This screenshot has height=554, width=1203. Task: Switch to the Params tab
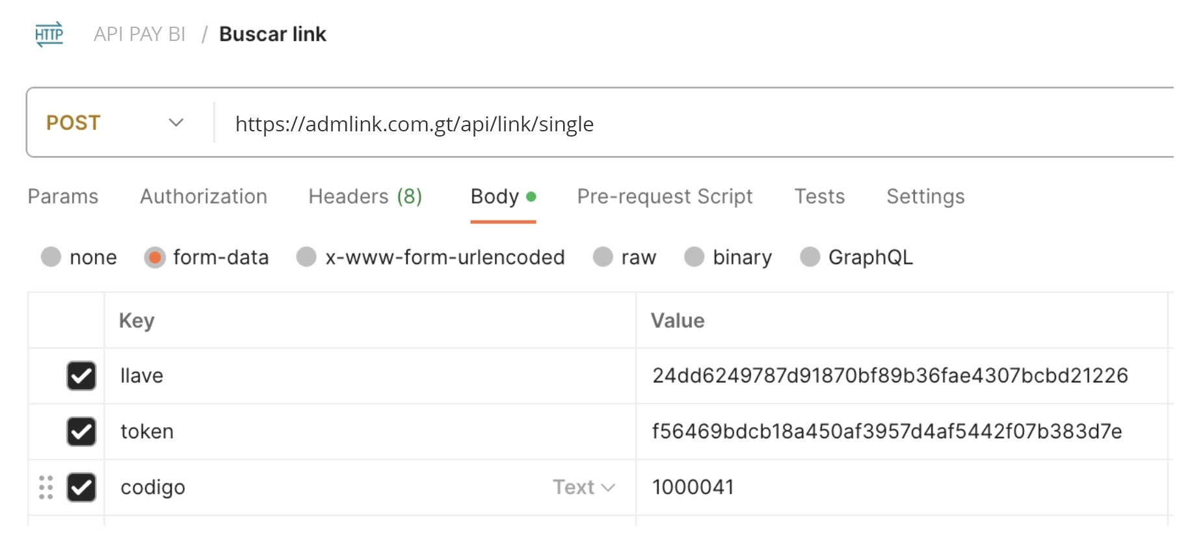point(63,196)
